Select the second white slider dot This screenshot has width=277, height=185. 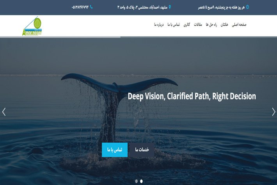tap(141, 181)
